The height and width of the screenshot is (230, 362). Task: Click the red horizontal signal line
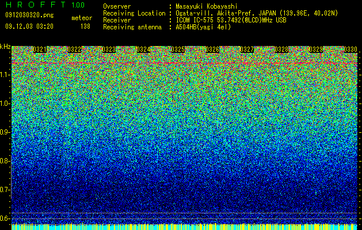coord(185,63)
